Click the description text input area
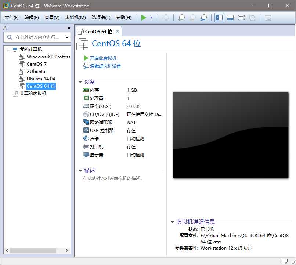Screen dimensions: 296x265 coord(113,178)
